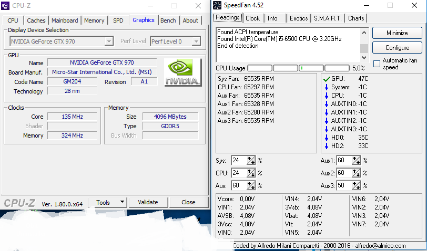
Task: Click the down arrow icon beside AUXTIN1
Action: [327, 112]
